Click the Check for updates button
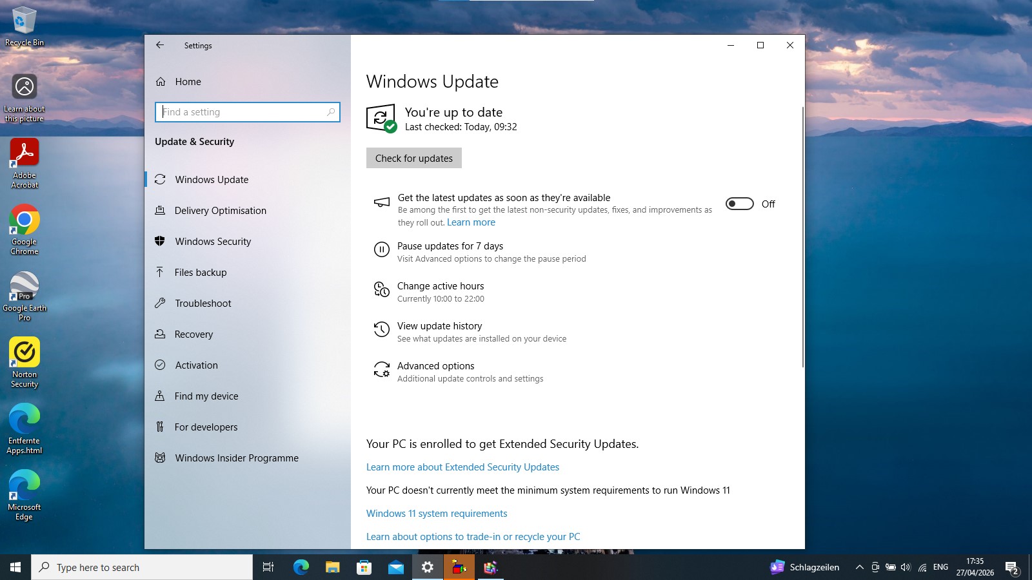Image resolution: width=1032 pixels, height=580 pixels. coord(414,159)
